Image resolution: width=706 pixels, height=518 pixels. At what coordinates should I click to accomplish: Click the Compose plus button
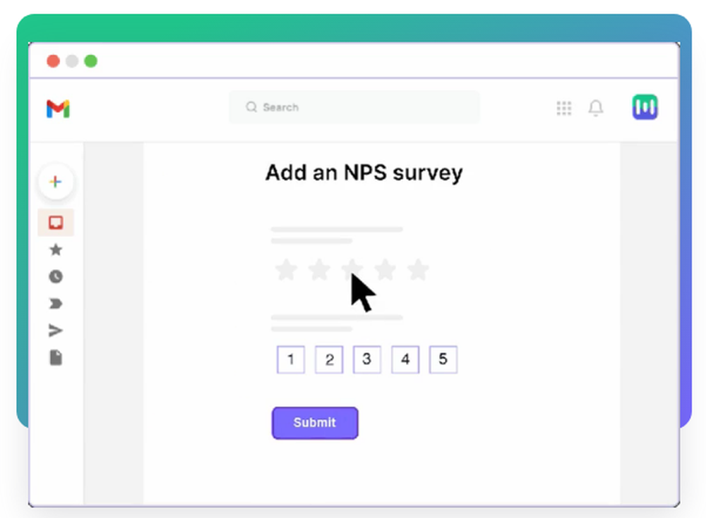tap(55, 182)
